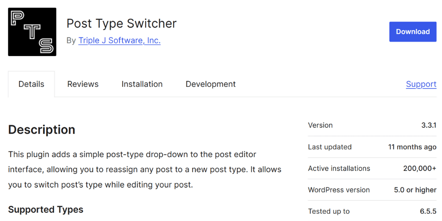The height and width of the screenshot is (221, 442).
Task: Click the PTS plugin logo icon
Action: point(32,32)
